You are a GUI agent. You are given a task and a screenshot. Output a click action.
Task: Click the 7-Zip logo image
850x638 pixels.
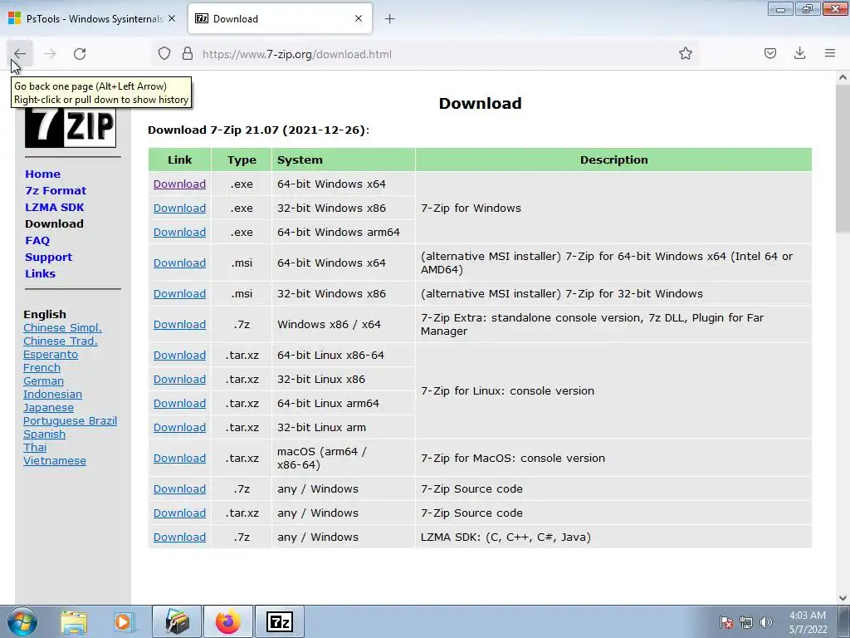[x=71, y=127]
